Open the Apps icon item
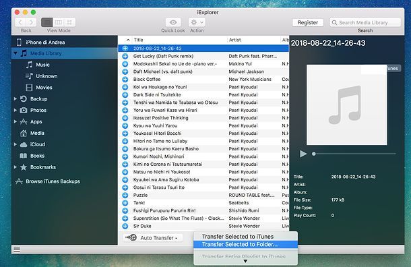 [24, 121]
